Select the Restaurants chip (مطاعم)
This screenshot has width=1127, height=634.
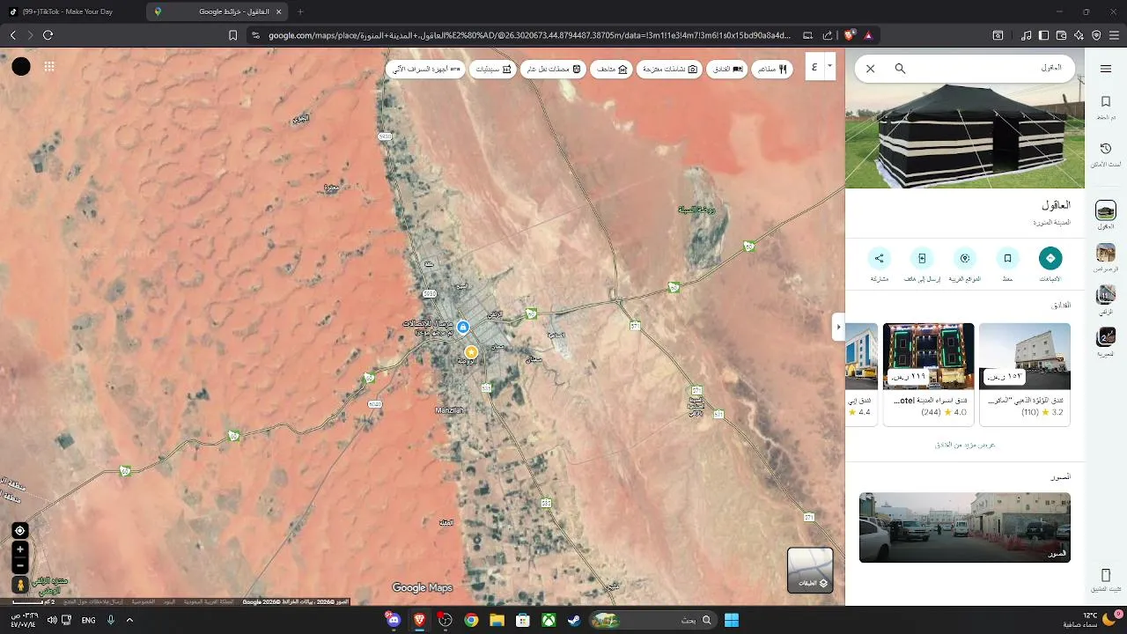click(x=772, y=69)
